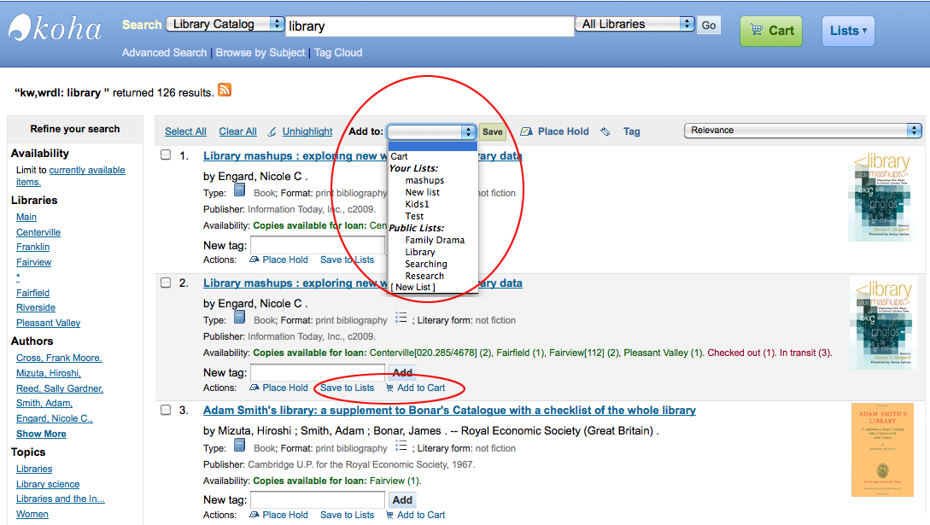Click in the main search text field
The height and width of the screenshot is (525, 930).
[430, 26]
